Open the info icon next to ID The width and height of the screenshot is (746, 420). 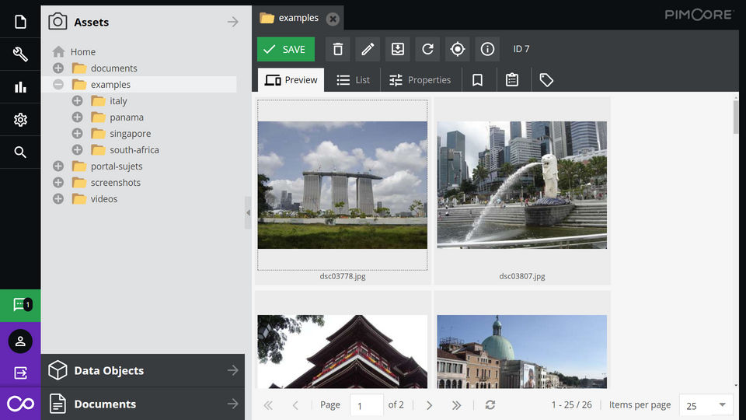(487, 49)
